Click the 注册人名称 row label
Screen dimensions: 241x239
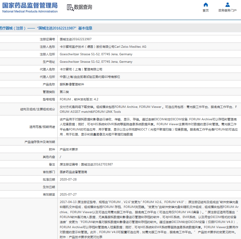[47, 47]
